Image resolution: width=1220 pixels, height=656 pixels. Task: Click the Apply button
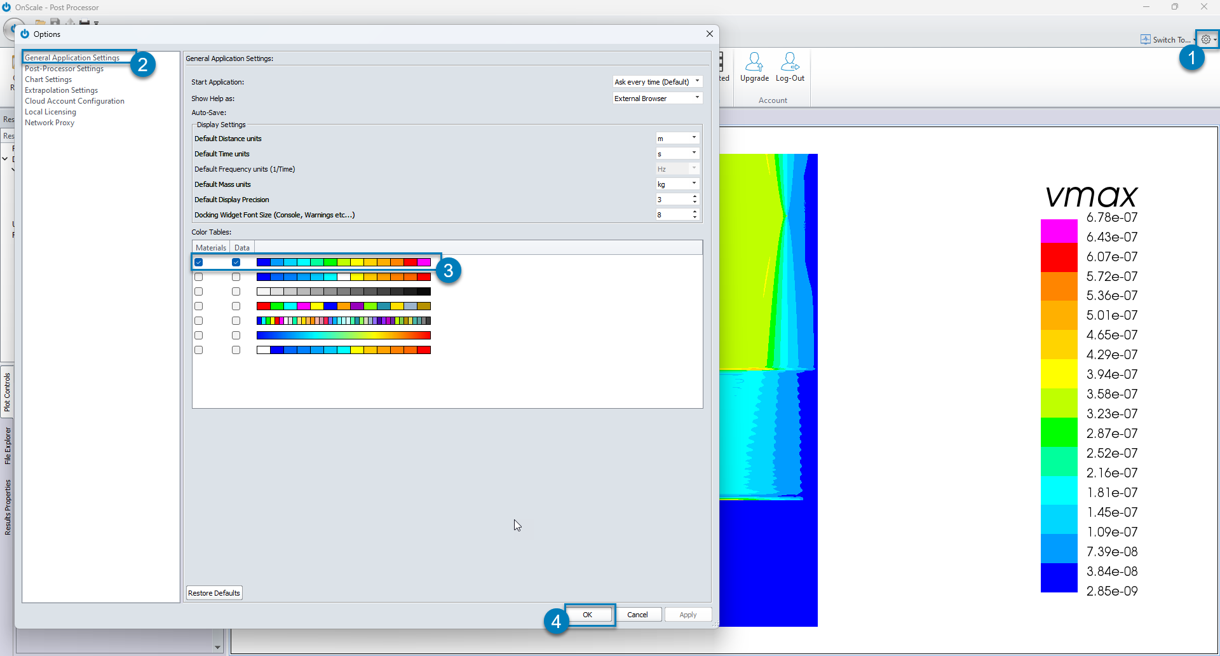point(688,614)
